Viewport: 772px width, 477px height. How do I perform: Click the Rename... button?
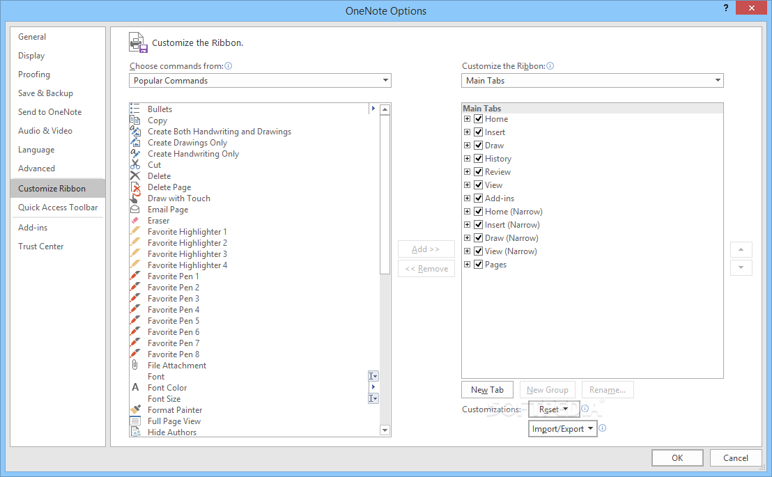(608, 390)
